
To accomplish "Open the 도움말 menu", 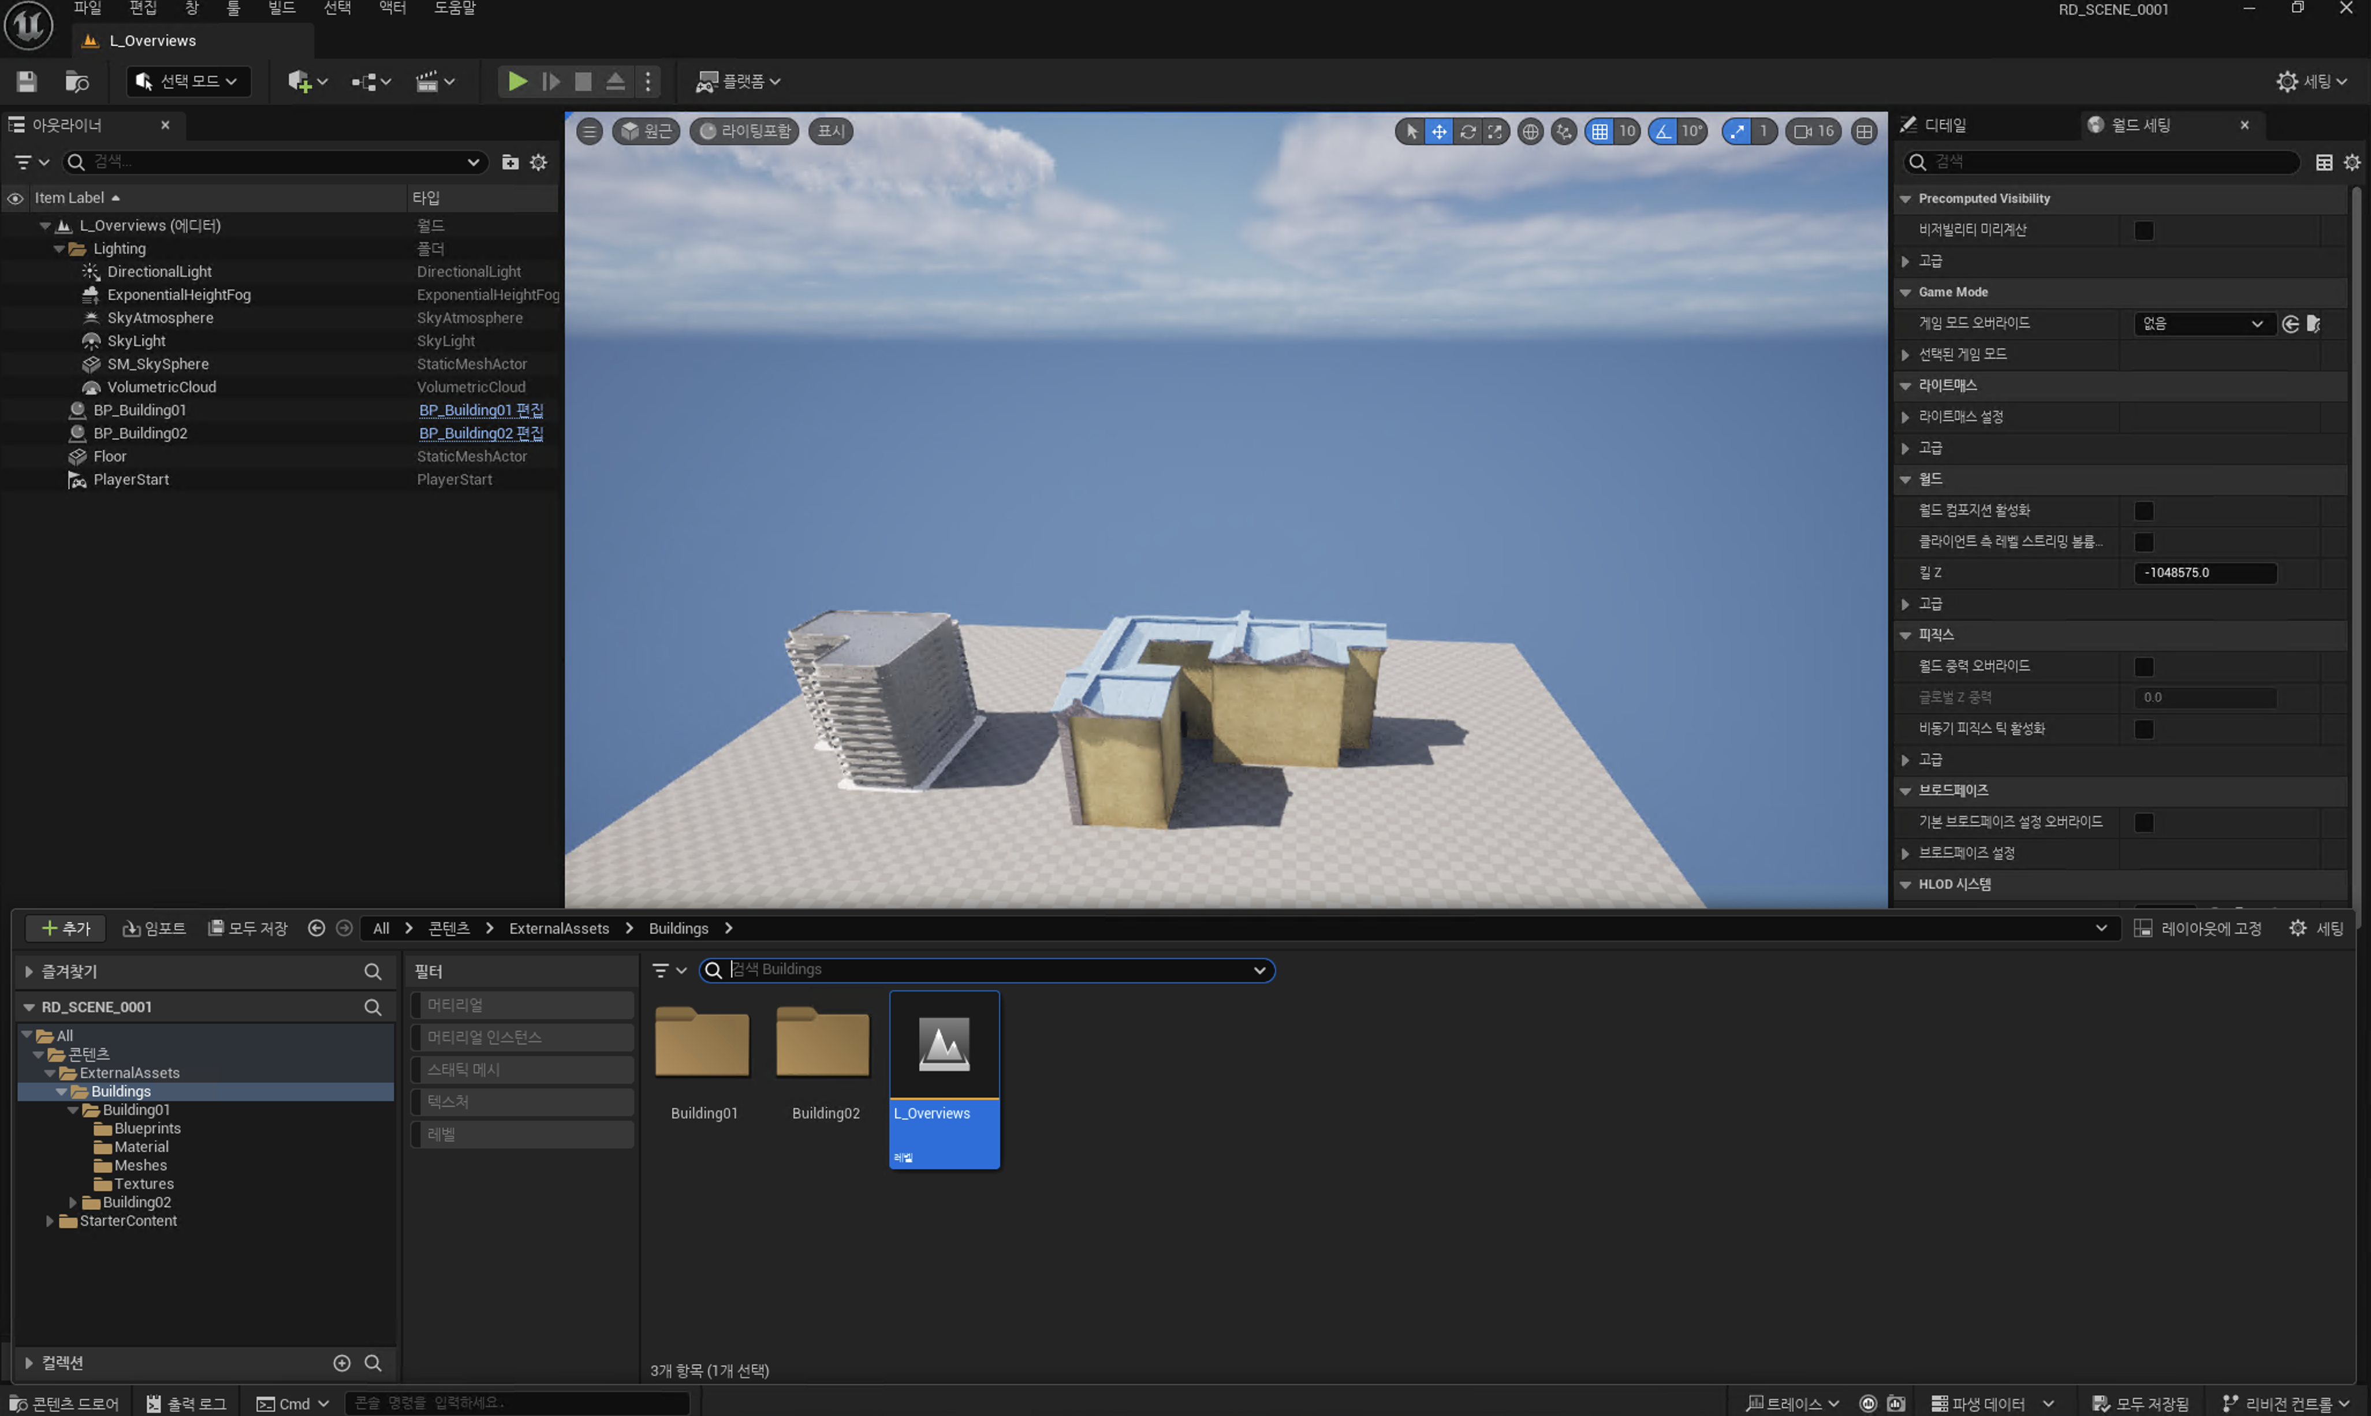I will [x=455, y=9].
